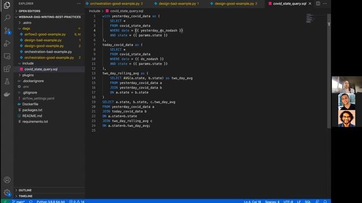362x203 pixels.
Task: Select the covid_state_query.sql editor tab
Action: tap(290, 4)
